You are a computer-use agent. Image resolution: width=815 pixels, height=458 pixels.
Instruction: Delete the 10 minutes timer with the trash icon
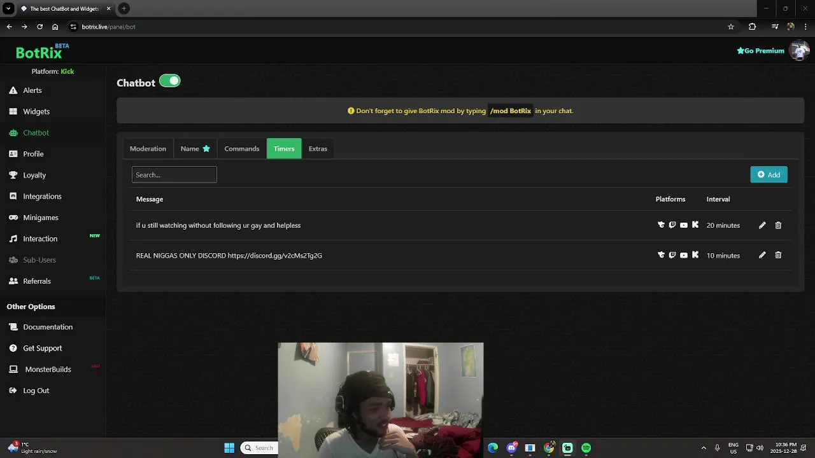point(778,255)
